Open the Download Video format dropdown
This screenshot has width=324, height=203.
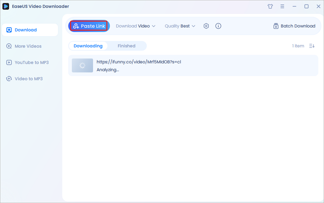click(135, 26)
